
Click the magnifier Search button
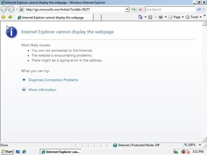199,9
